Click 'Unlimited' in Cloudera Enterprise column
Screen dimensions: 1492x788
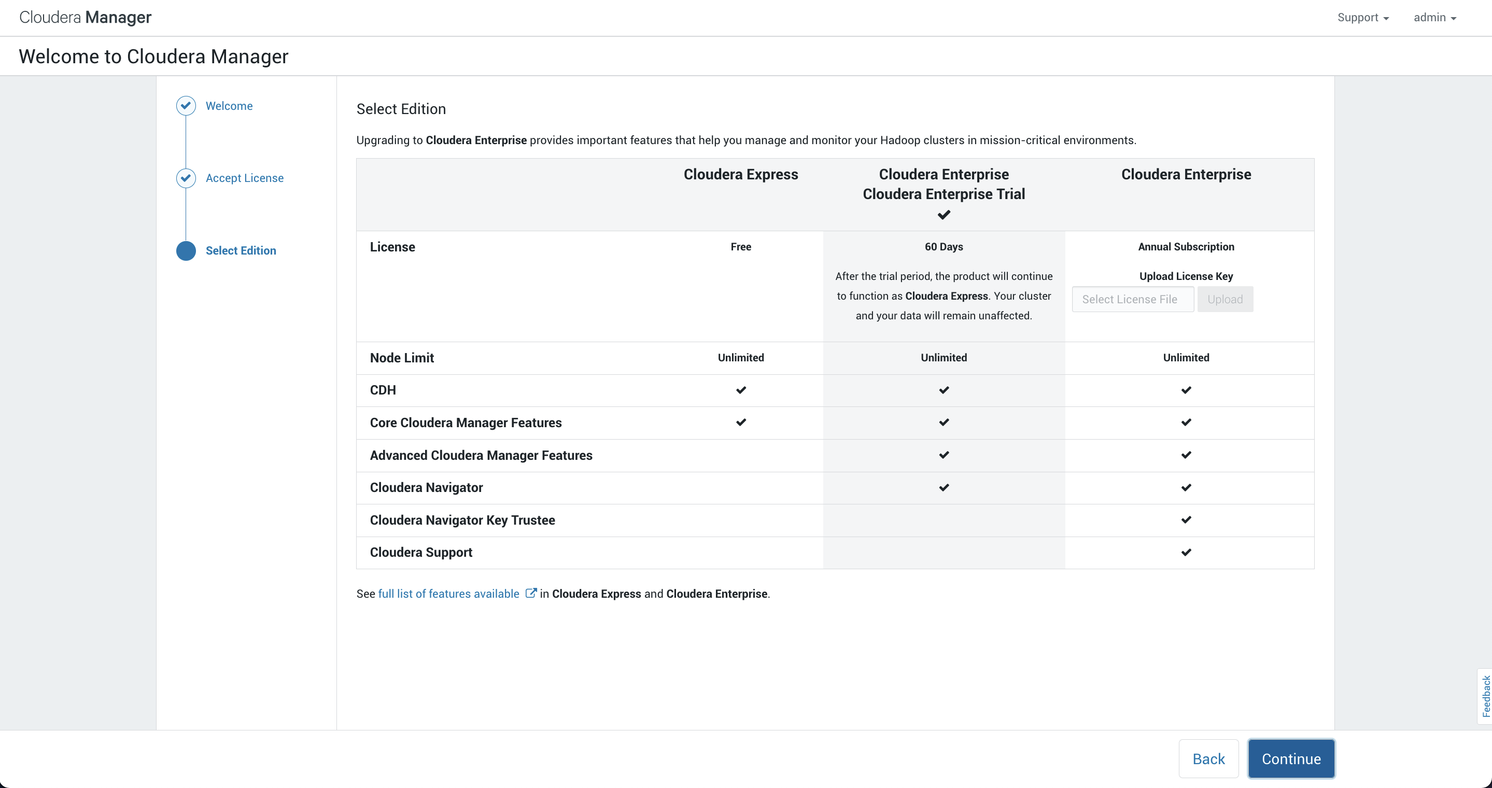point(1186,358)
